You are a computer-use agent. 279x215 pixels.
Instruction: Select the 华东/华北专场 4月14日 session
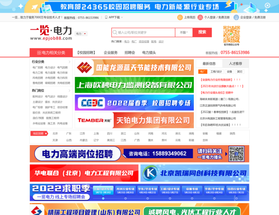point(148,190)
